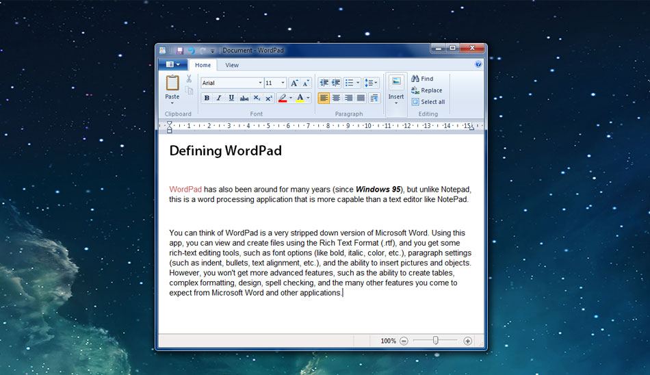Select Align text left

point(324,98)
